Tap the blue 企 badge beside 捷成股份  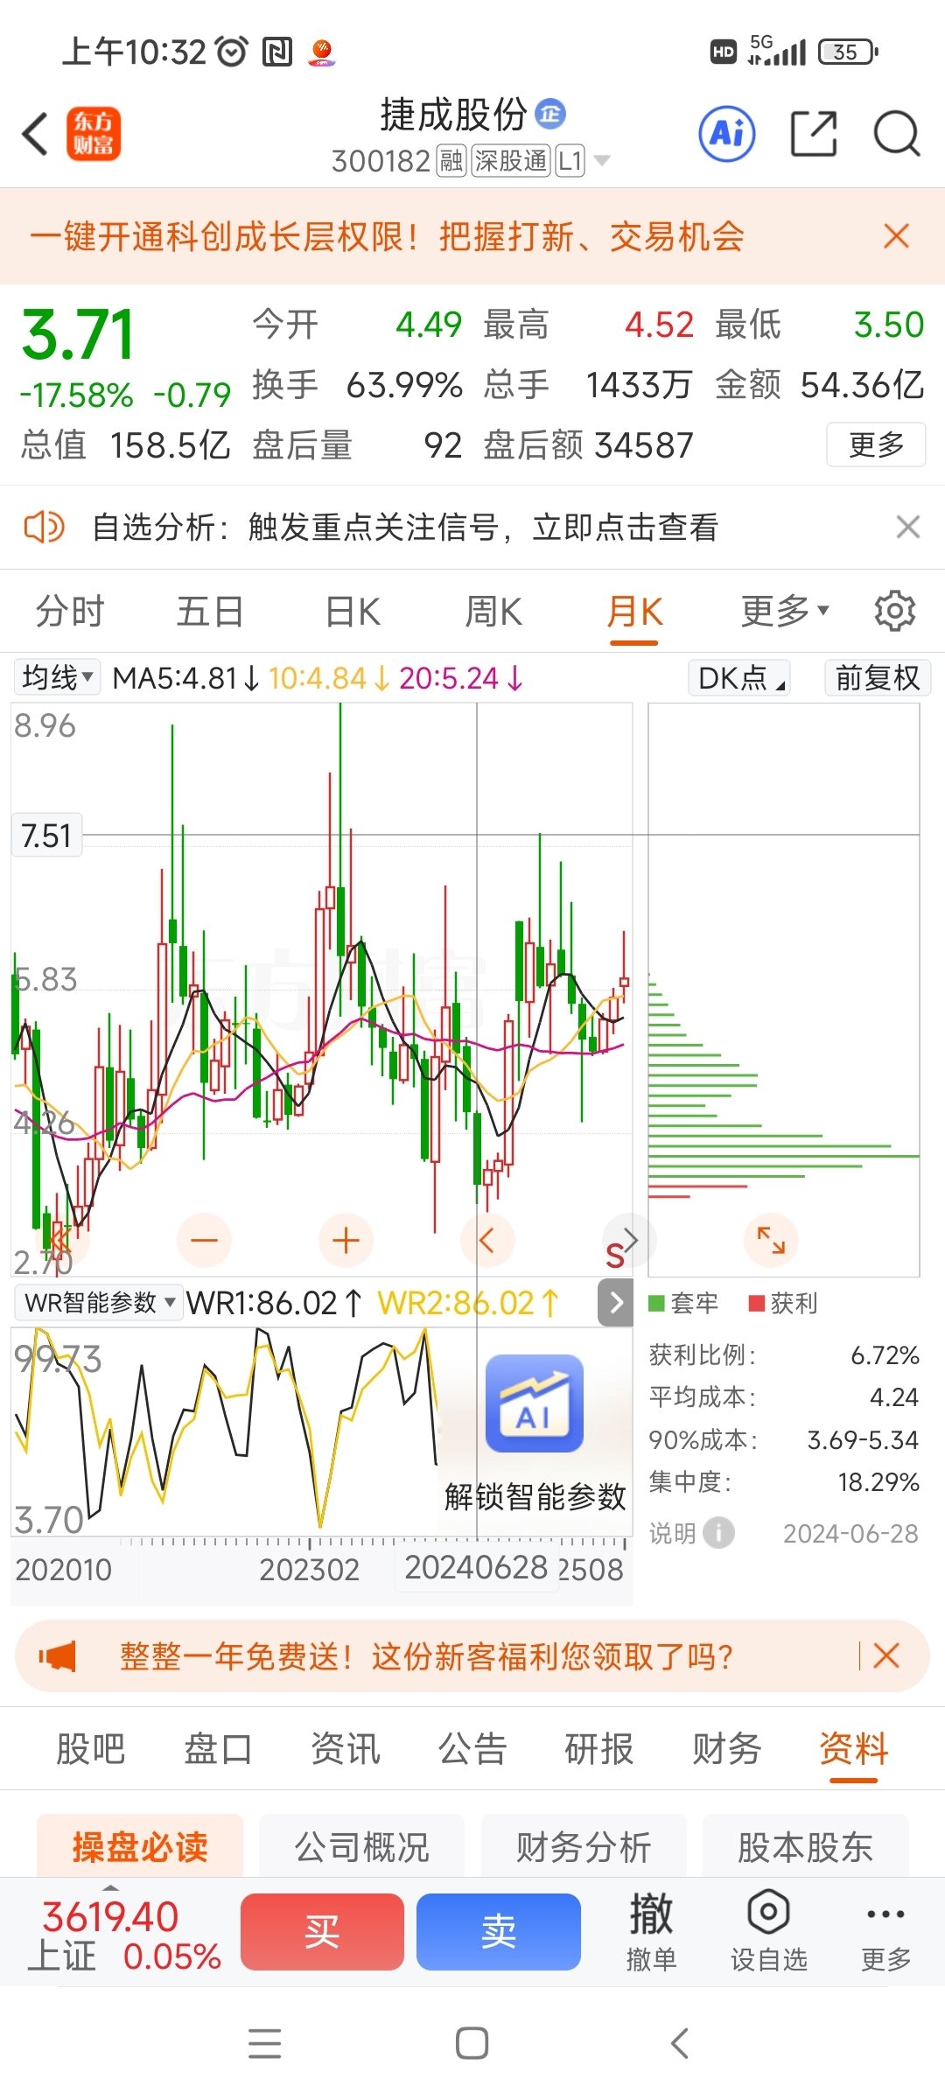[550, 114]
